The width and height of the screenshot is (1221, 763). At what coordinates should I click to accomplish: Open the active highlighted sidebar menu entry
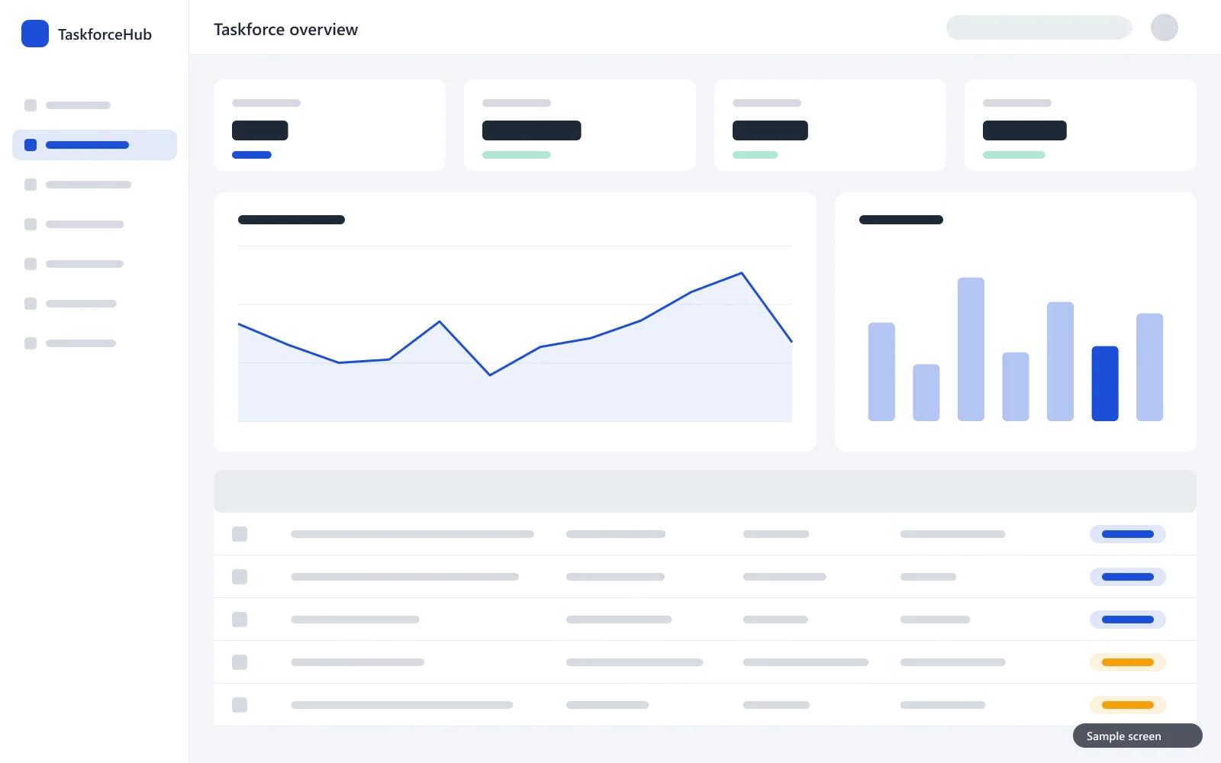point(95,145)
